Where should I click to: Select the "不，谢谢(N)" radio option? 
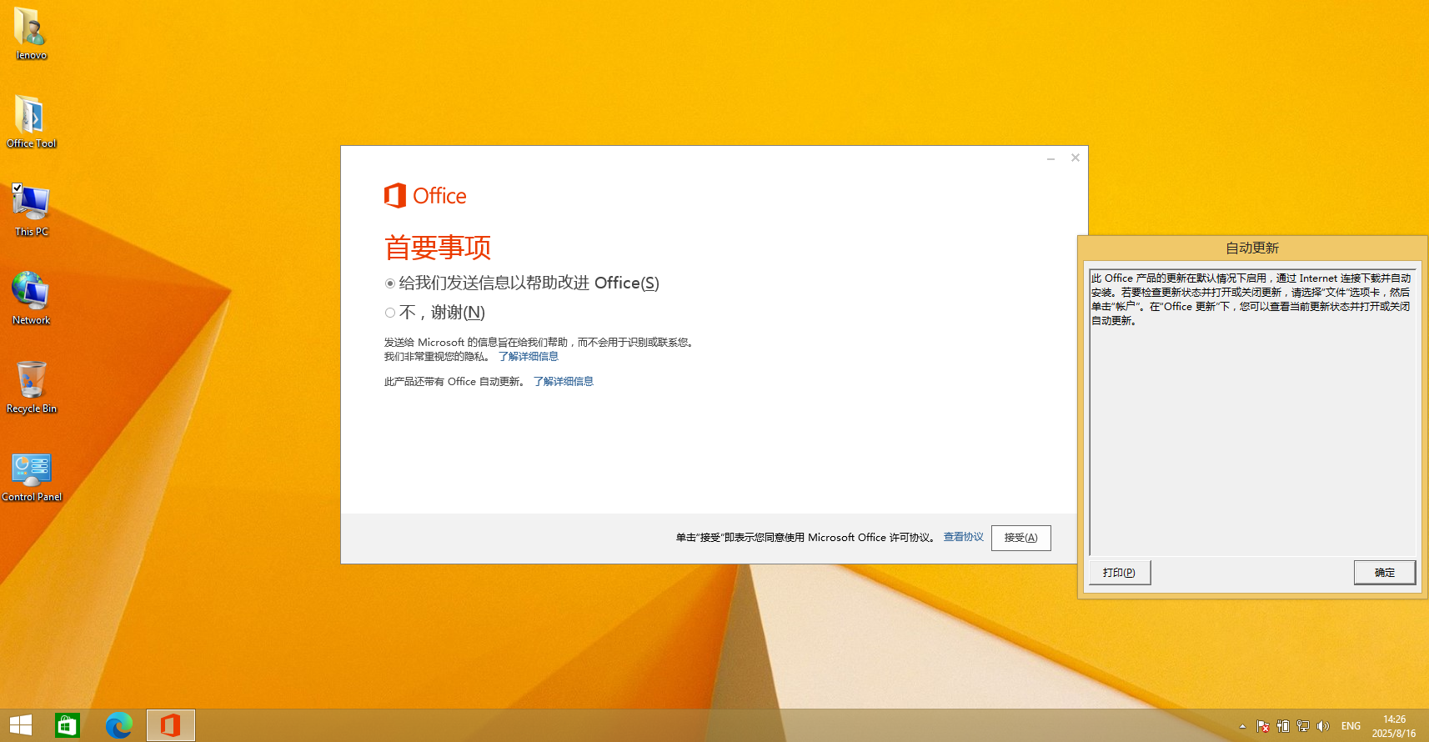390,313
